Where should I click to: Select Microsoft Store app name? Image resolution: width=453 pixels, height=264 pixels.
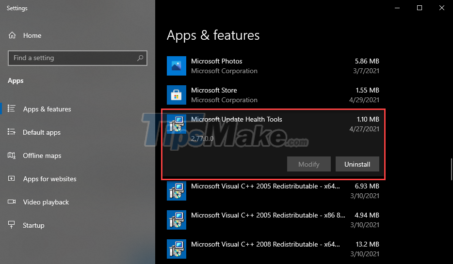pos(214,90)
